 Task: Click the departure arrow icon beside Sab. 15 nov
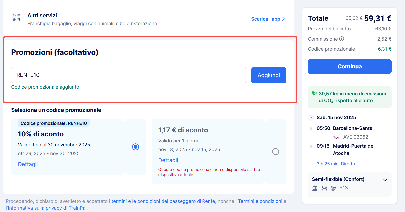(311, 118)
